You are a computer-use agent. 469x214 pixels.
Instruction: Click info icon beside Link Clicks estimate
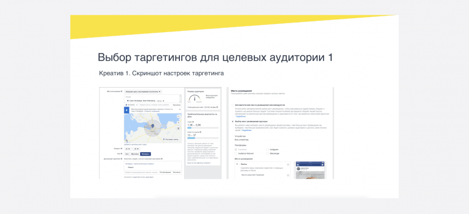click(x=200, y=132)
